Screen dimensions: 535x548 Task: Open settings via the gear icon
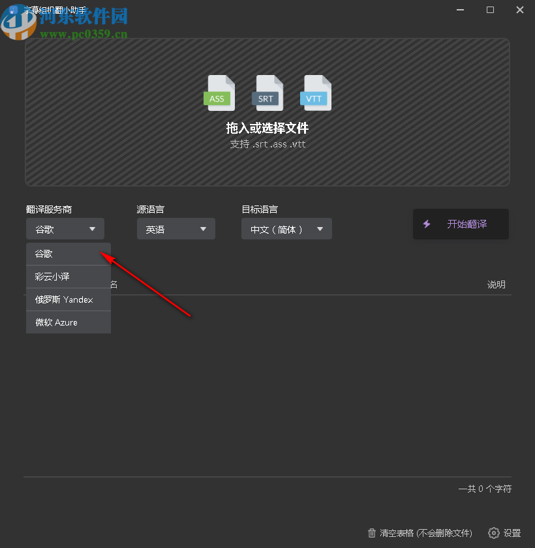(x=494, y=533)
